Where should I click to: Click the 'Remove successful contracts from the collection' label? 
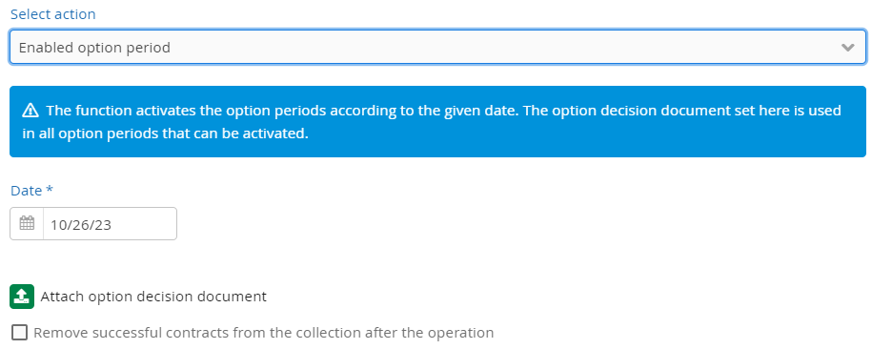[x=264, y=333]
